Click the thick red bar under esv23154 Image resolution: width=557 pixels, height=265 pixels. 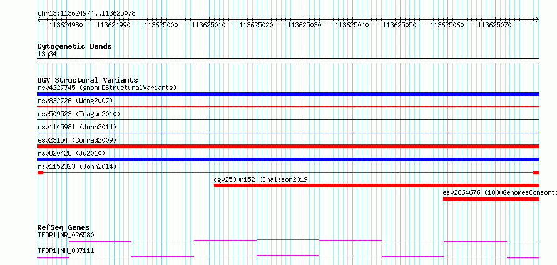tap(288, 146)
